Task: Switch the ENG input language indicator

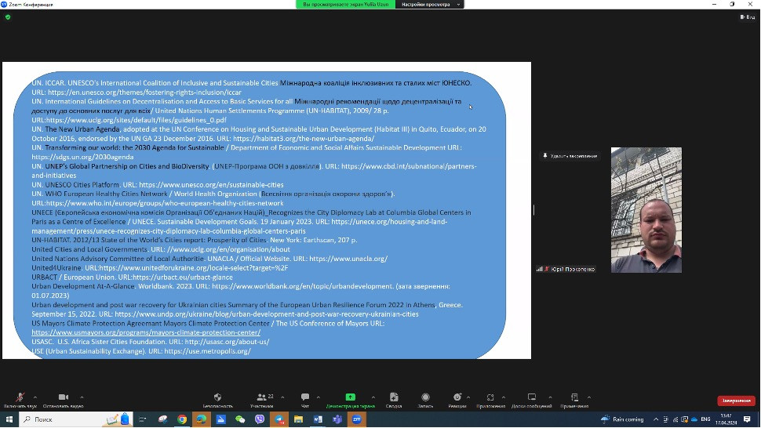Action: tap(705, 419)
